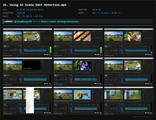Screen dimensions: 156x120
Task: Click the blue timeline clip in 00:02:33 frame
Action: 136,79
